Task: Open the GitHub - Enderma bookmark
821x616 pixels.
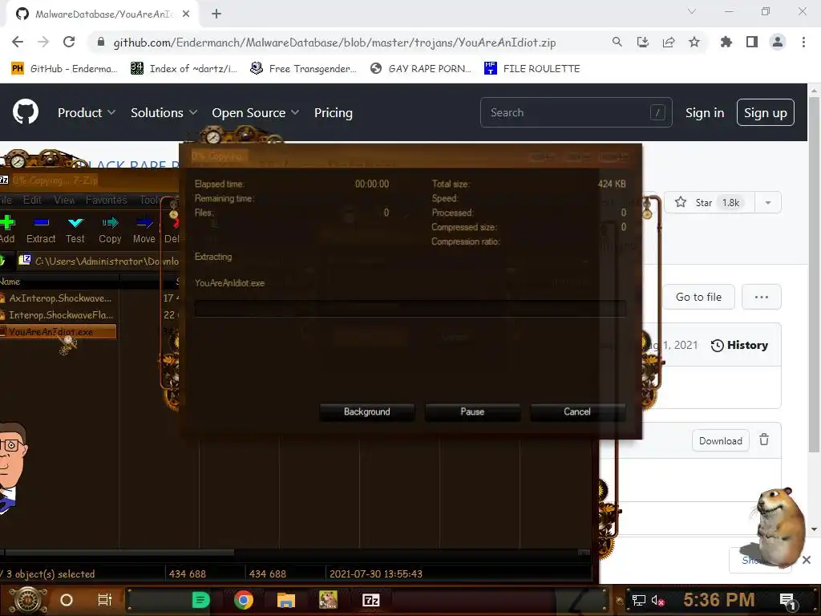Action: pyautogui.click(x=64, y=69)
